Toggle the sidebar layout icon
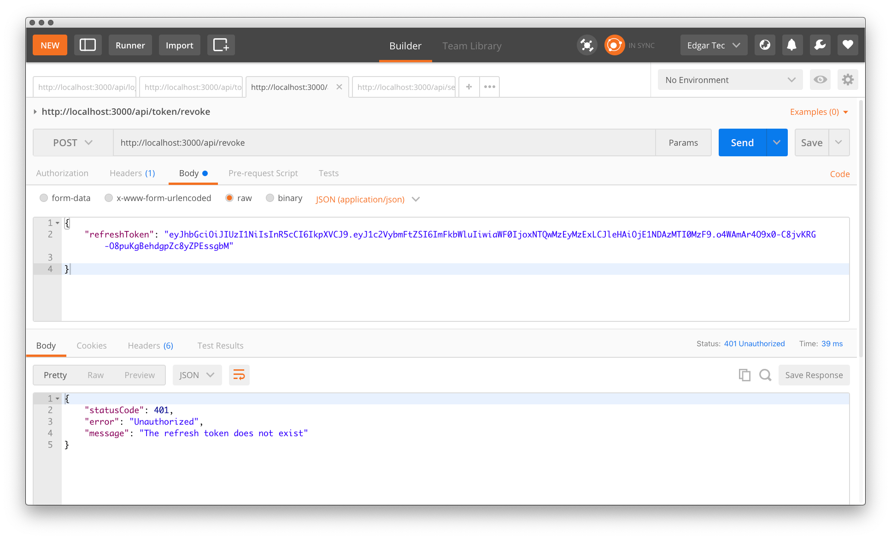This screenshot has height=539, width=891. coord(88,45)
